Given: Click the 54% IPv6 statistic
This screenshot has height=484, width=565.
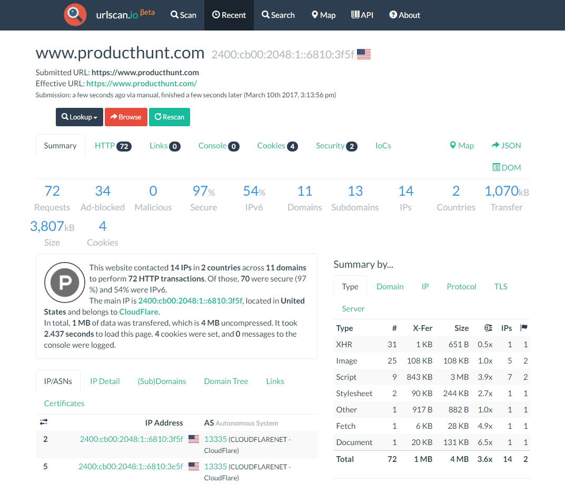Looking at the screenshot, I should coord(254,198).
